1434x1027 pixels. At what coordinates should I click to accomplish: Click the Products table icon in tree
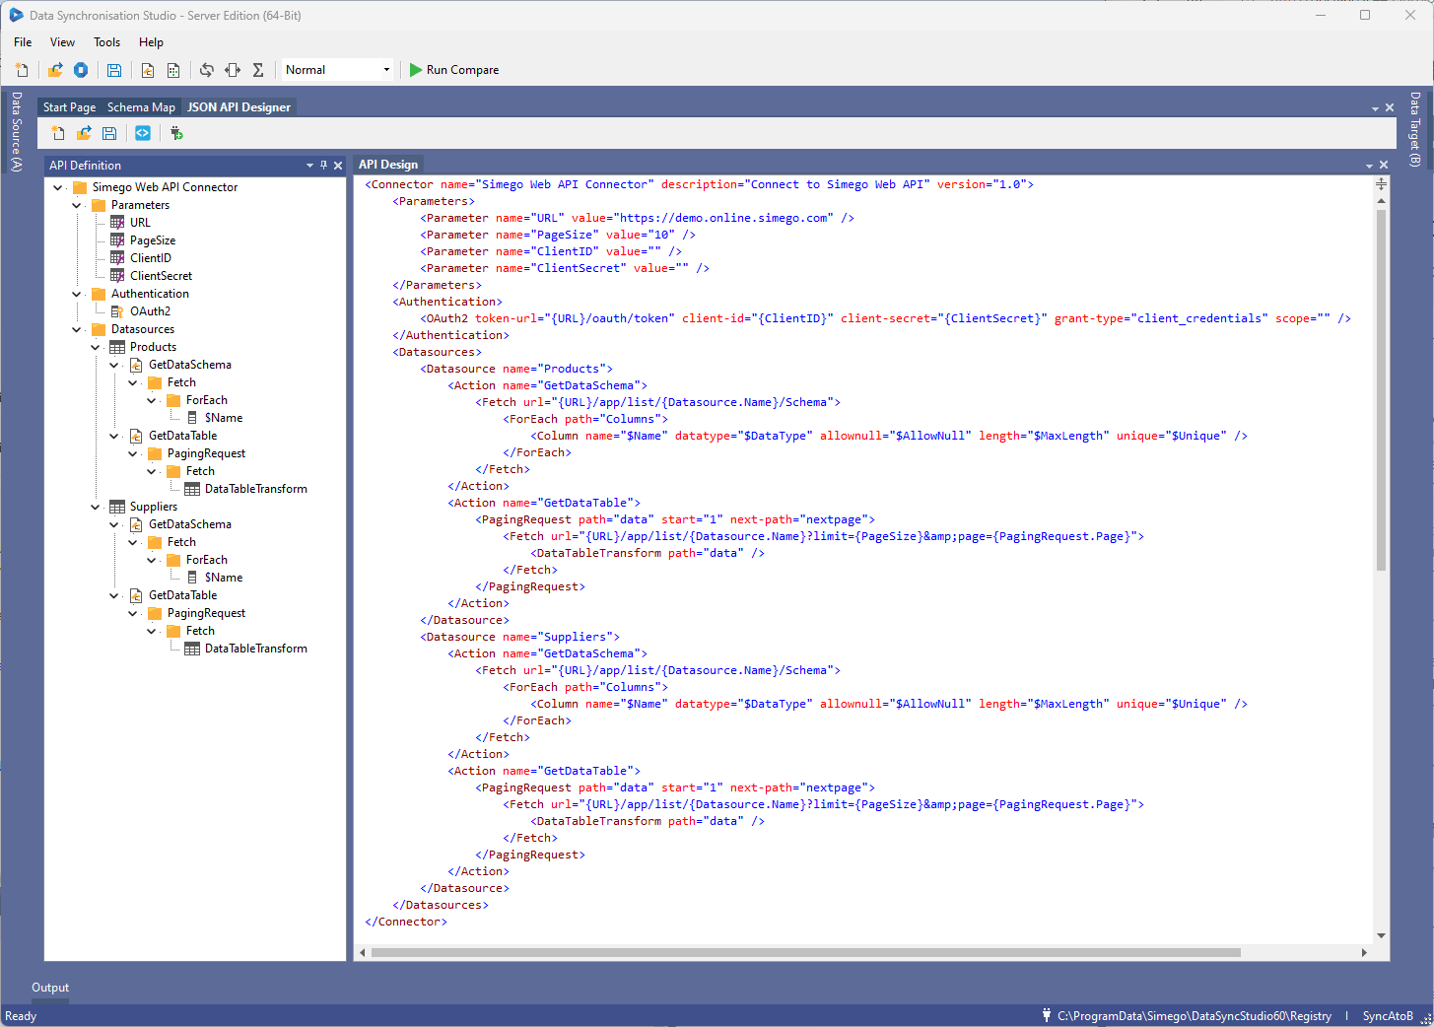[117, 347]
